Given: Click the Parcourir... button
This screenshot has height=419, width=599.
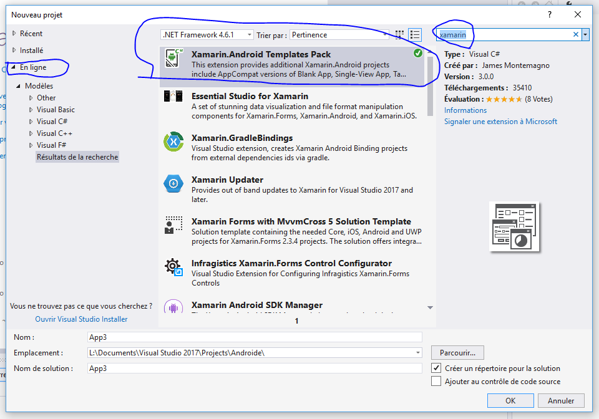Looking at the screenshot, I should (x=457, y=353).
